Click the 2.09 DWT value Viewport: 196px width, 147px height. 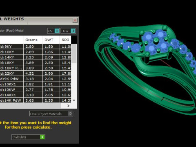point(49,57)
